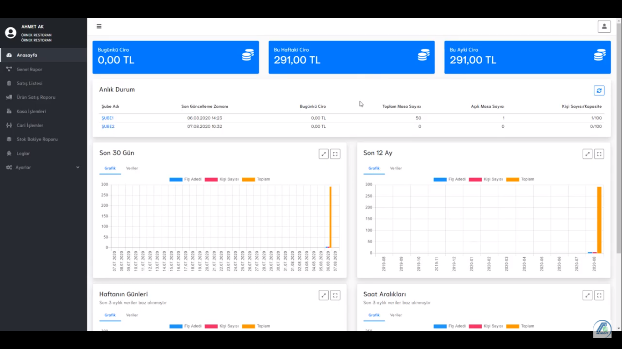Screen dimensions: 622x349
Task: Open Son 12 Ay chart in fullscreen
Action: (599, 154)
